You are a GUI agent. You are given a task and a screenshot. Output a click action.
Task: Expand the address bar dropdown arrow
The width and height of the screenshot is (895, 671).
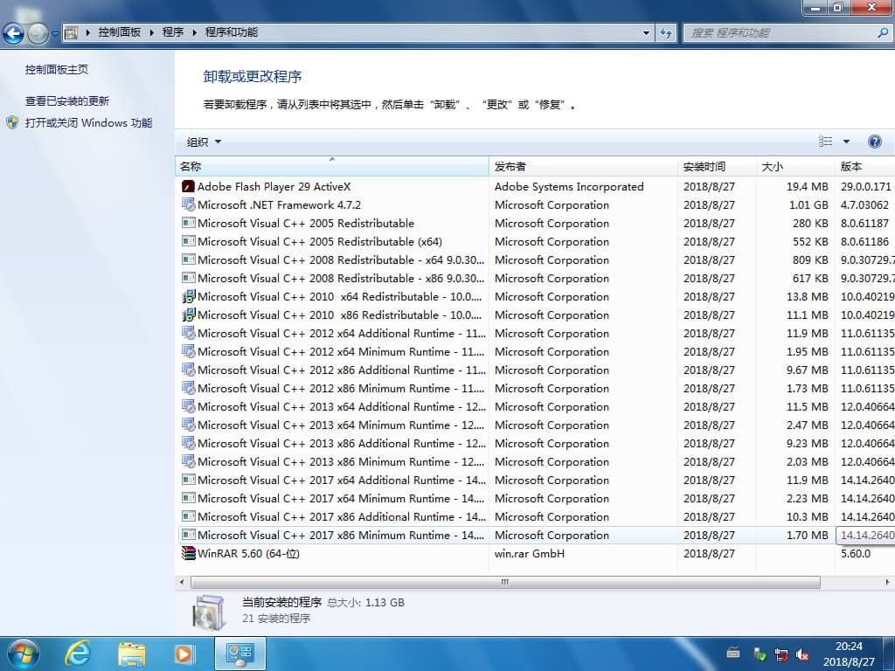point(644,32)
